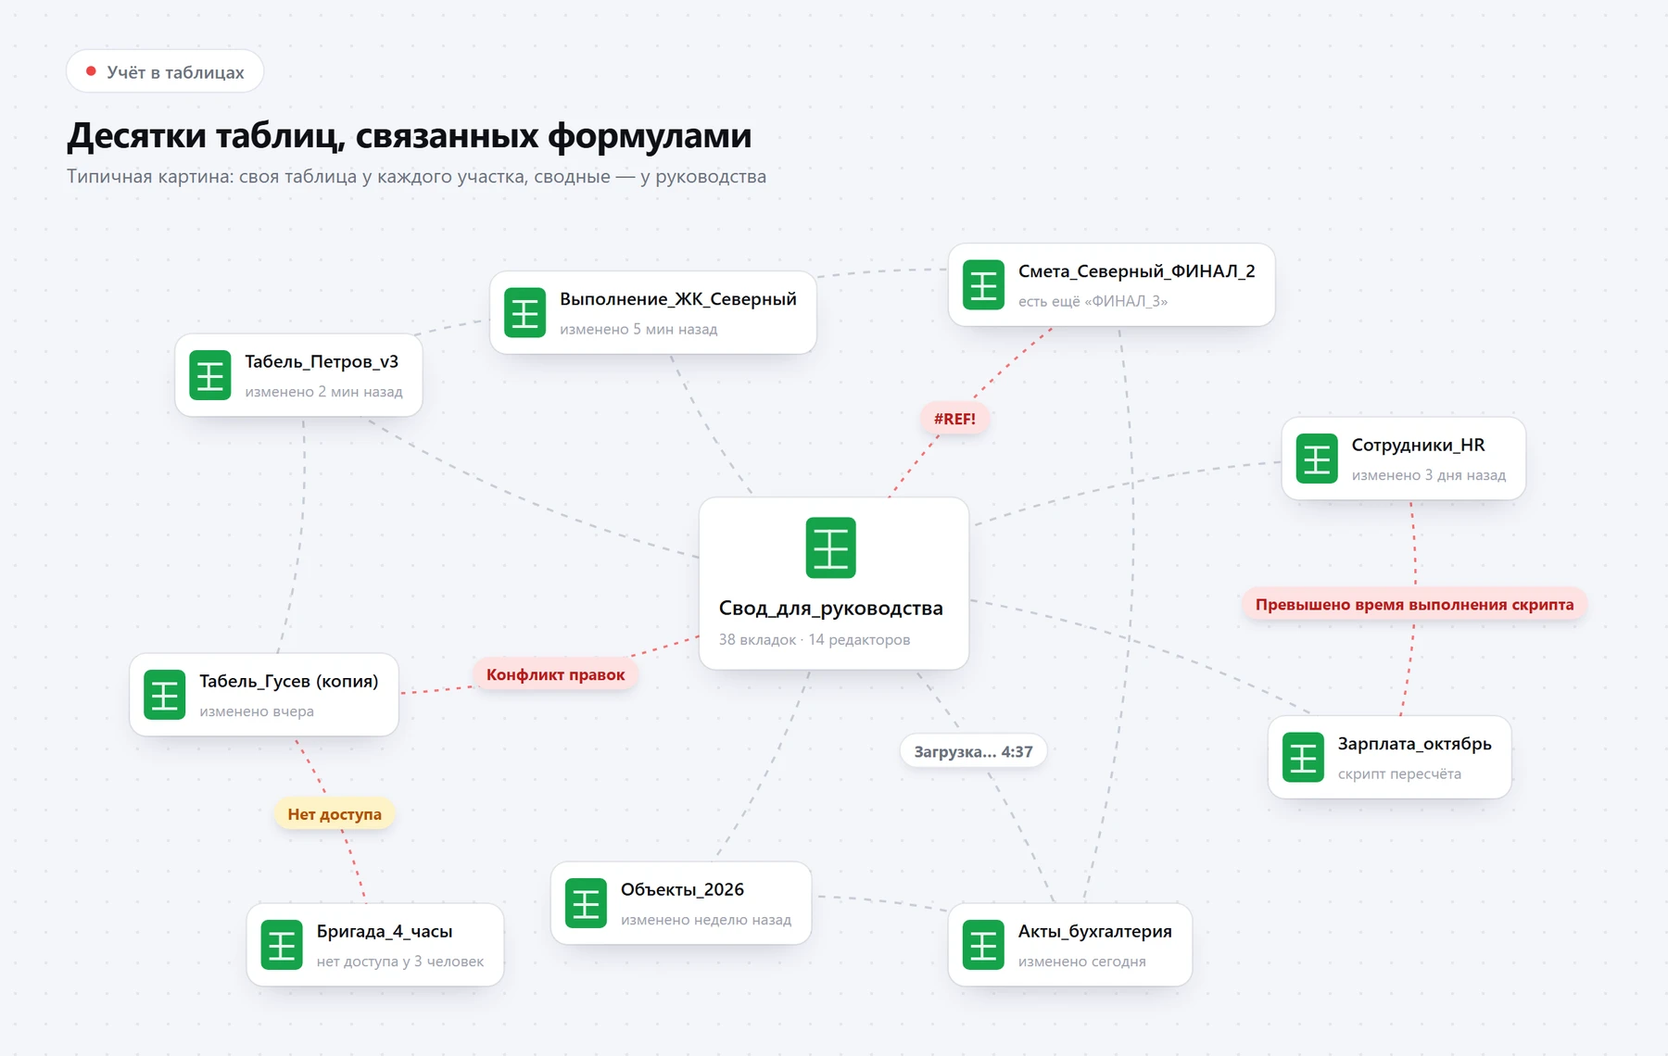Click the text изменено 2 мин назад
The height and width of the screenshot is (1056, 1668).
click(x=323, y=392)
